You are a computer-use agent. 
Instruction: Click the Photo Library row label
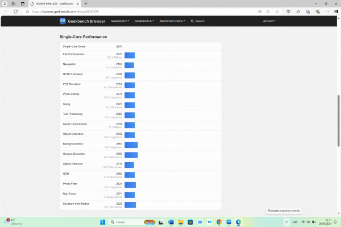click(x=71, y=94)
